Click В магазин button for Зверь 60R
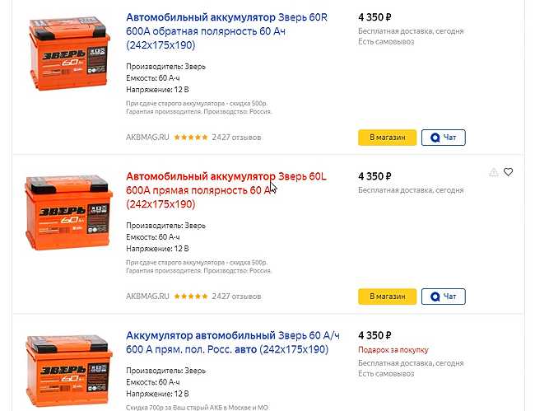This screenshot has width=535, height=411. tap(388, 138)
